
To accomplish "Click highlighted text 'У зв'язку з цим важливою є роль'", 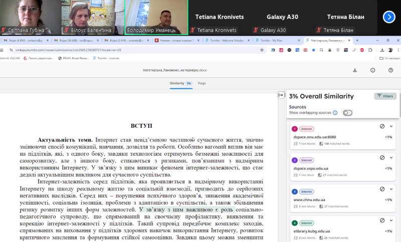I will 187,210.
